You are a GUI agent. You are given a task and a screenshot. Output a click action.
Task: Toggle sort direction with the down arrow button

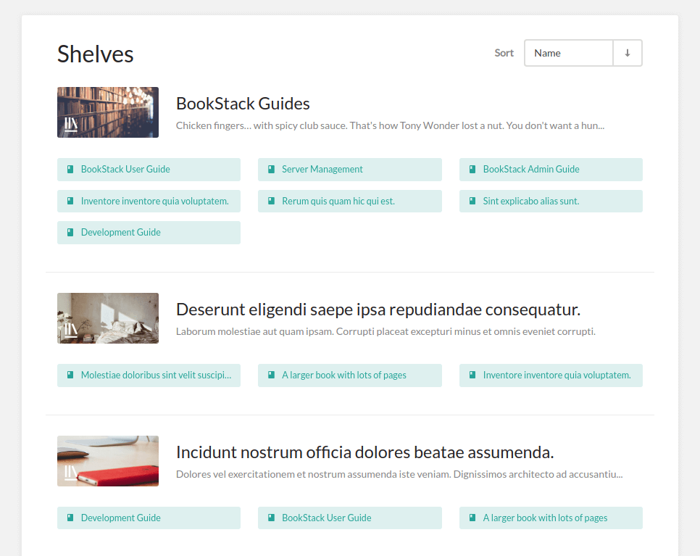click(628, 53)
